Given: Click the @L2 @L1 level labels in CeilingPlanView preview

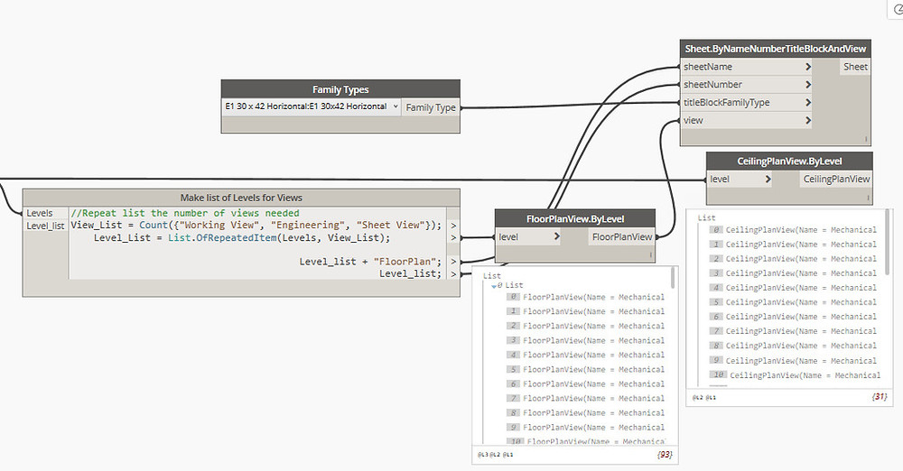Looking at the screenshot, I should 703,397.
